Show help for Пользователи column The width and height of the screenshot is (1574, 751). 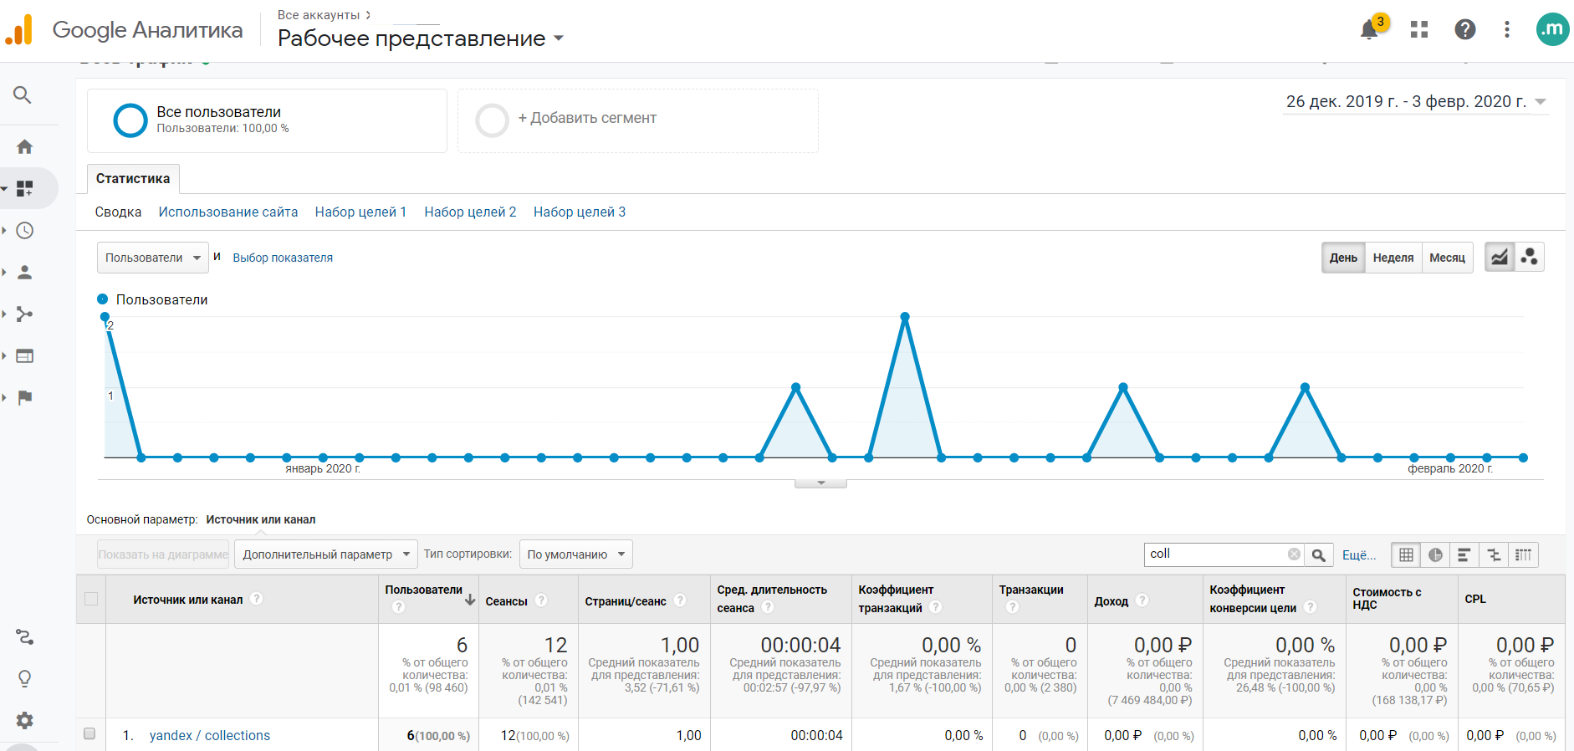pyautogui.click(x=398, y=607)
